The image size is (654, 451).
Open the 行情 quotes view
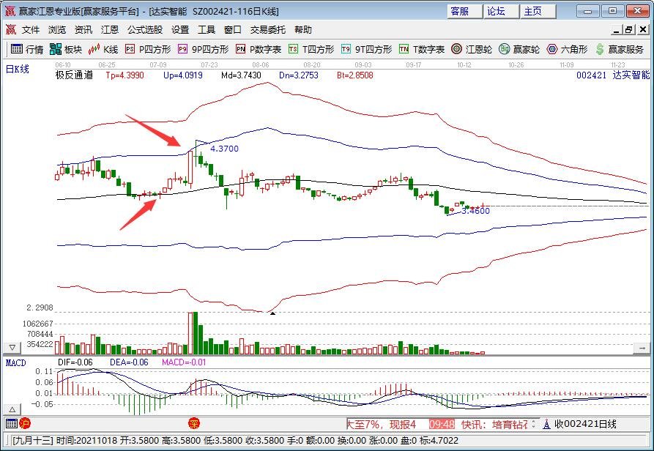click(26, 49)
